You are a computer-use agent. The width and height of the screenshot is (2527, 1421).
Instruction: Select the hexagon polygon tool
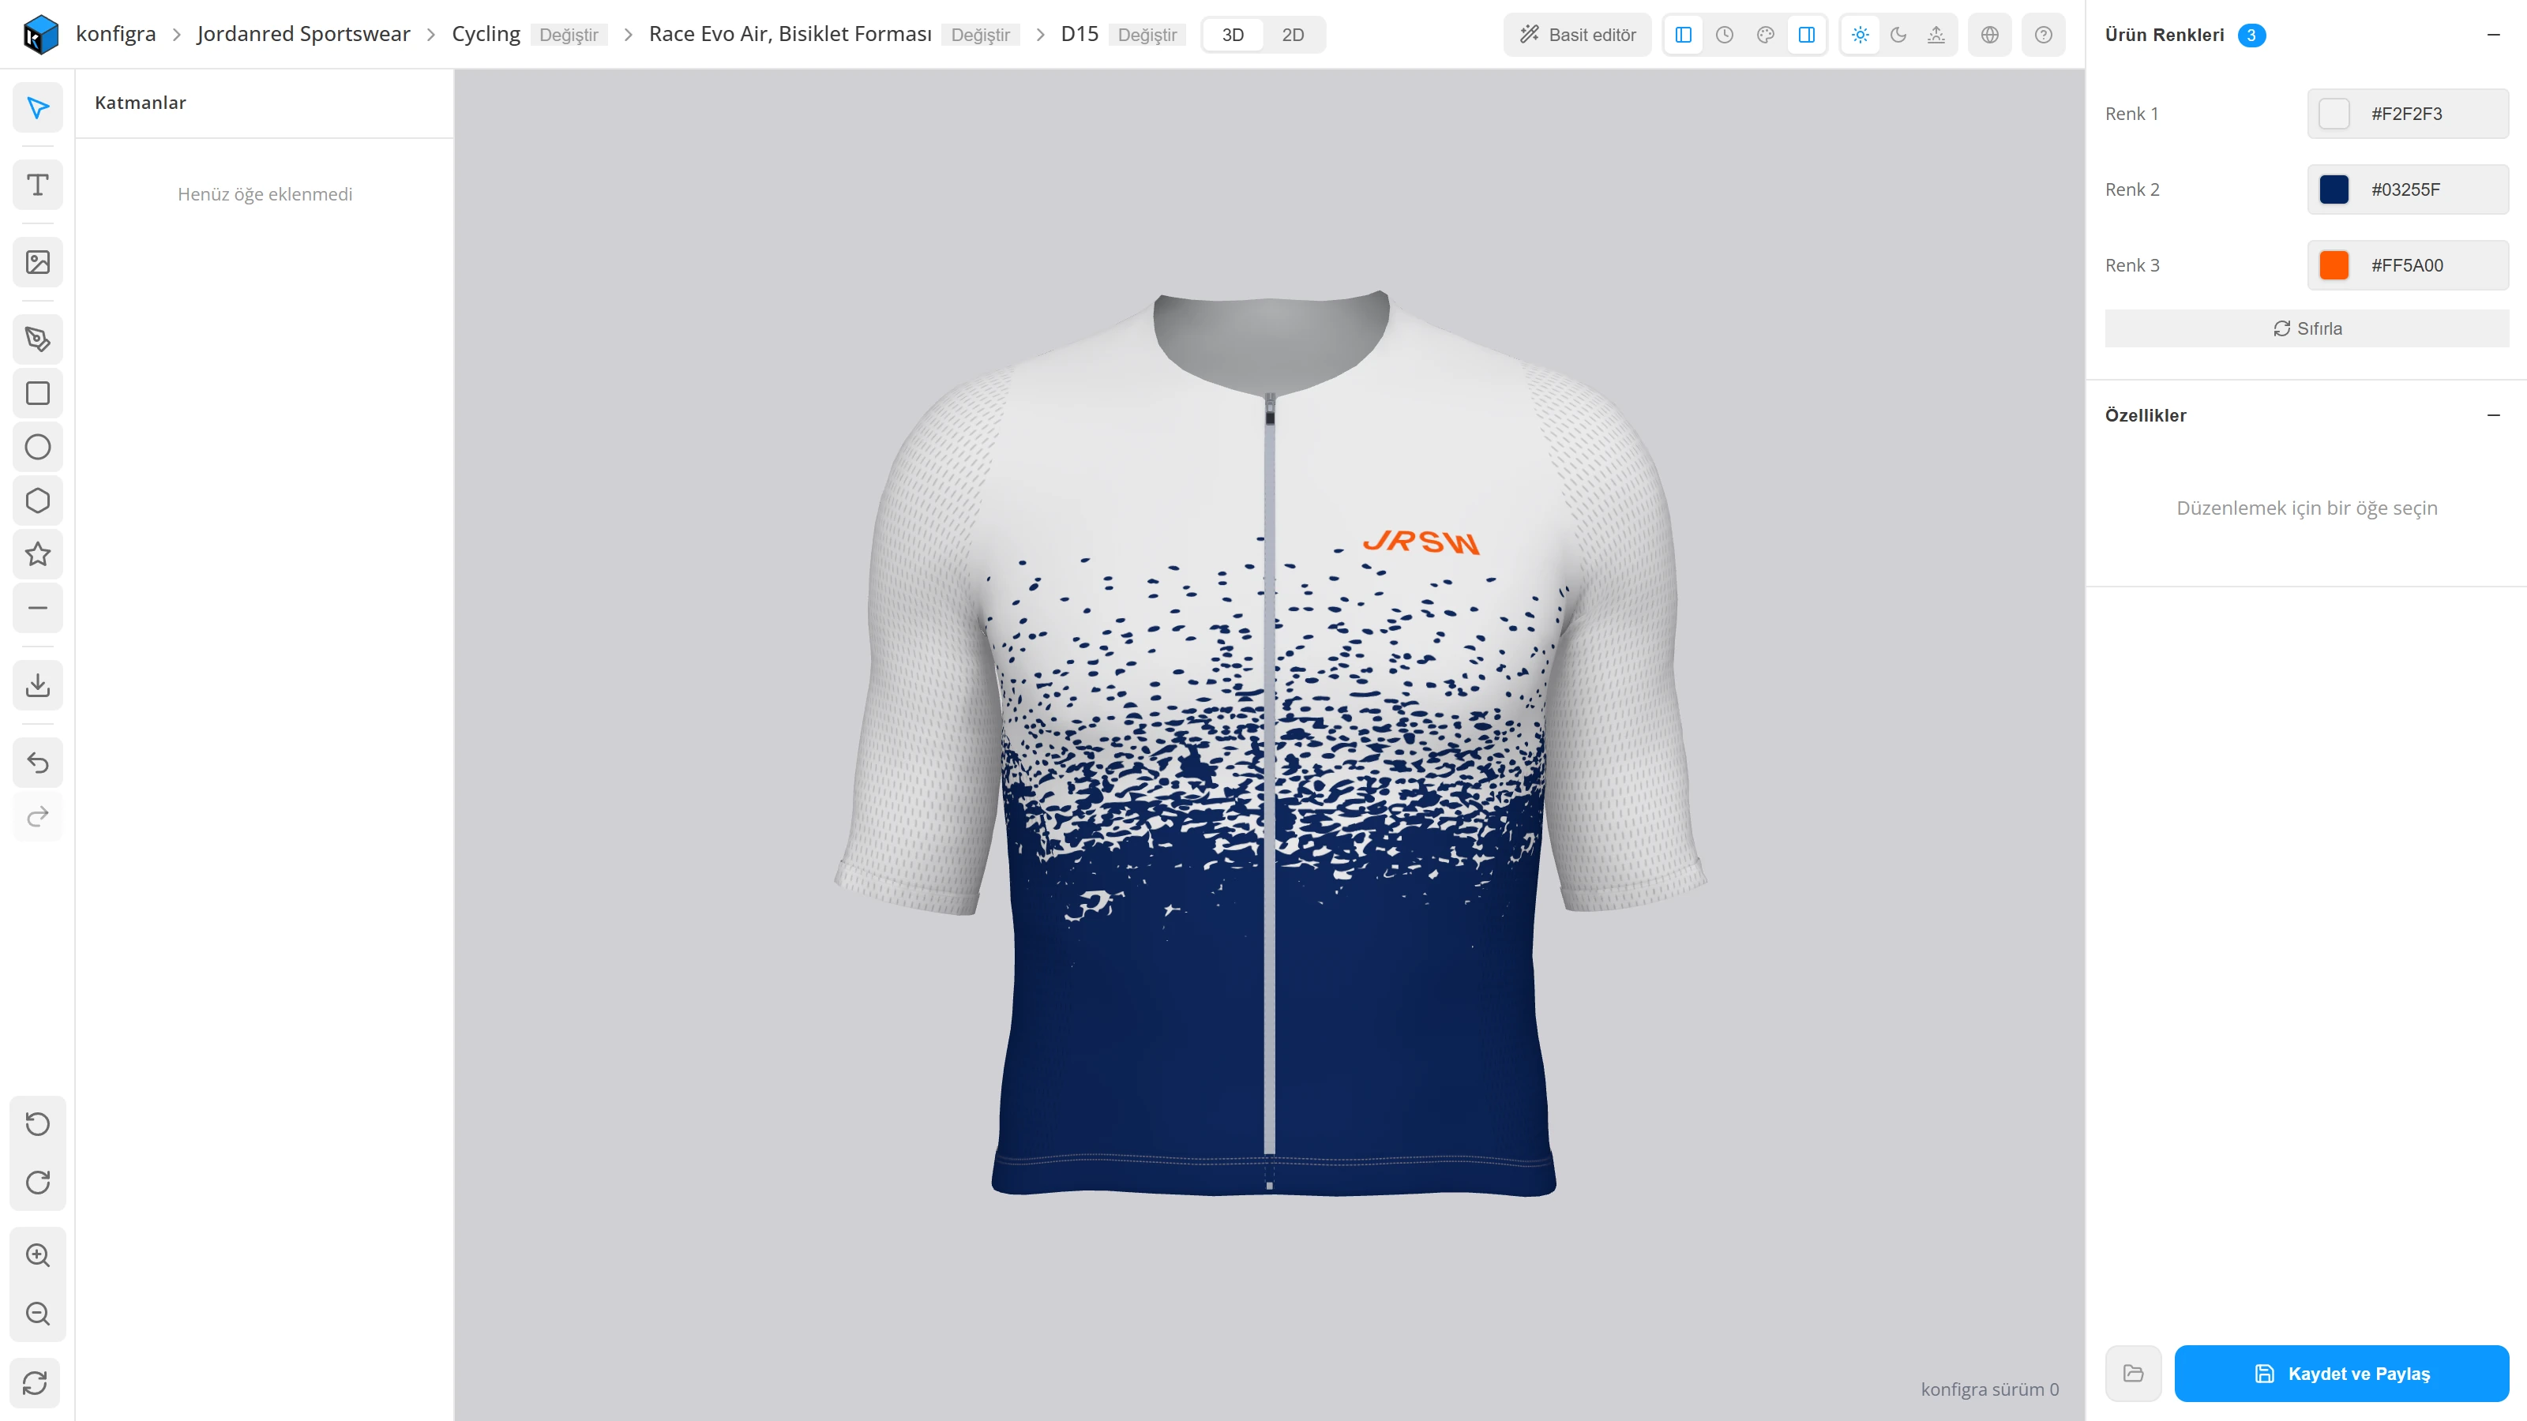click(37, 501)
